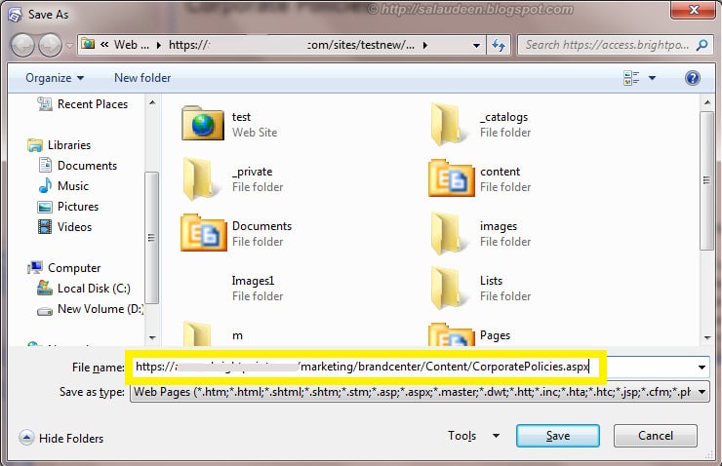Open the recent pages dropdown beside Forward
The width and height of the screenshot is (722, 466).
pos(69,46)
